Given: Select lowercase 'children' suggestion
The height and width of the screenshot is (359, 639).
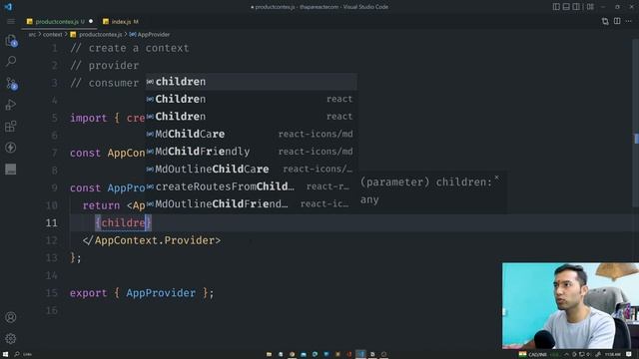Looking at the screenshot, I should pyautogui.click(x=252, y=82).
